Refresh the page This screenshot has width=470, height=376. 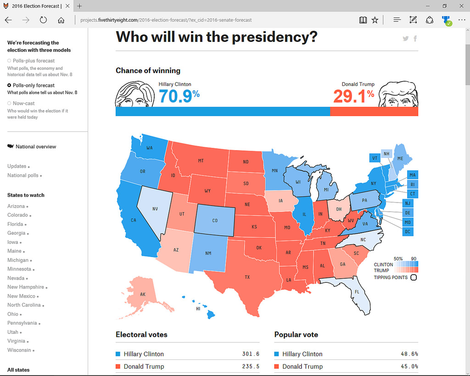[43, 20]
